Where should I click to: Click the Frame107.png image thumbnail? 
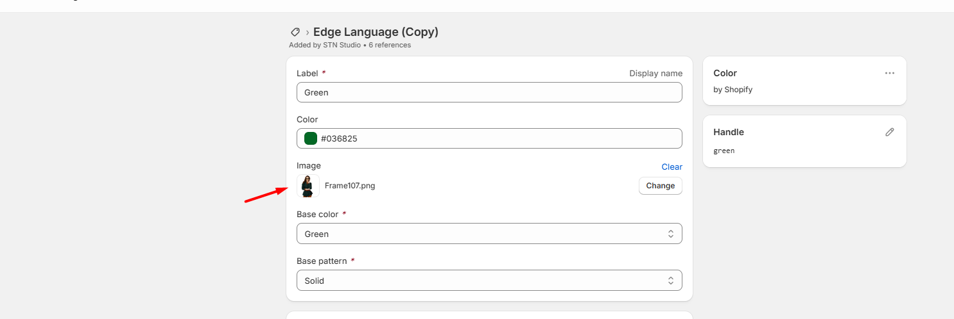coord(308,186)
